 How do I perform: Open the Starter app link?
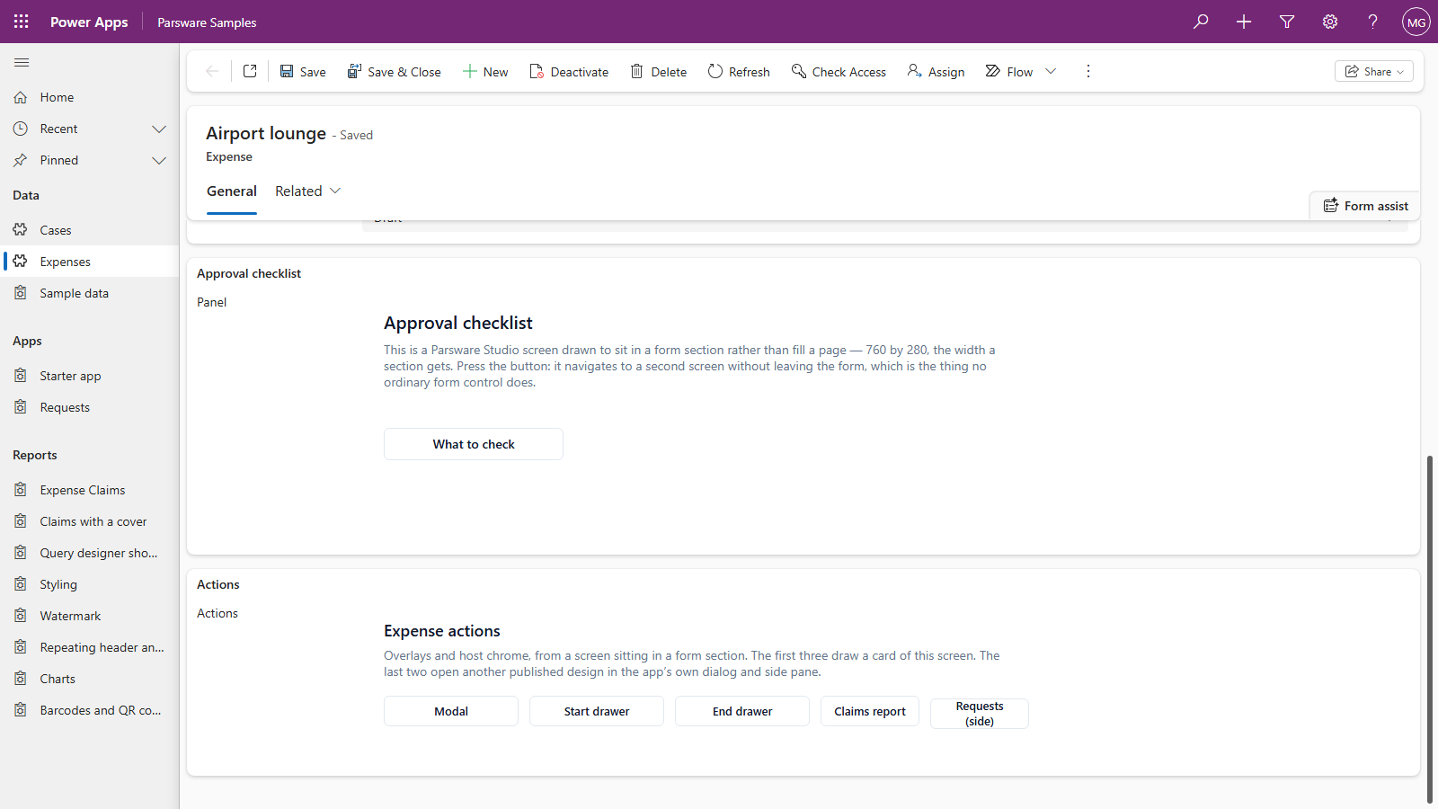pos(90,376)
